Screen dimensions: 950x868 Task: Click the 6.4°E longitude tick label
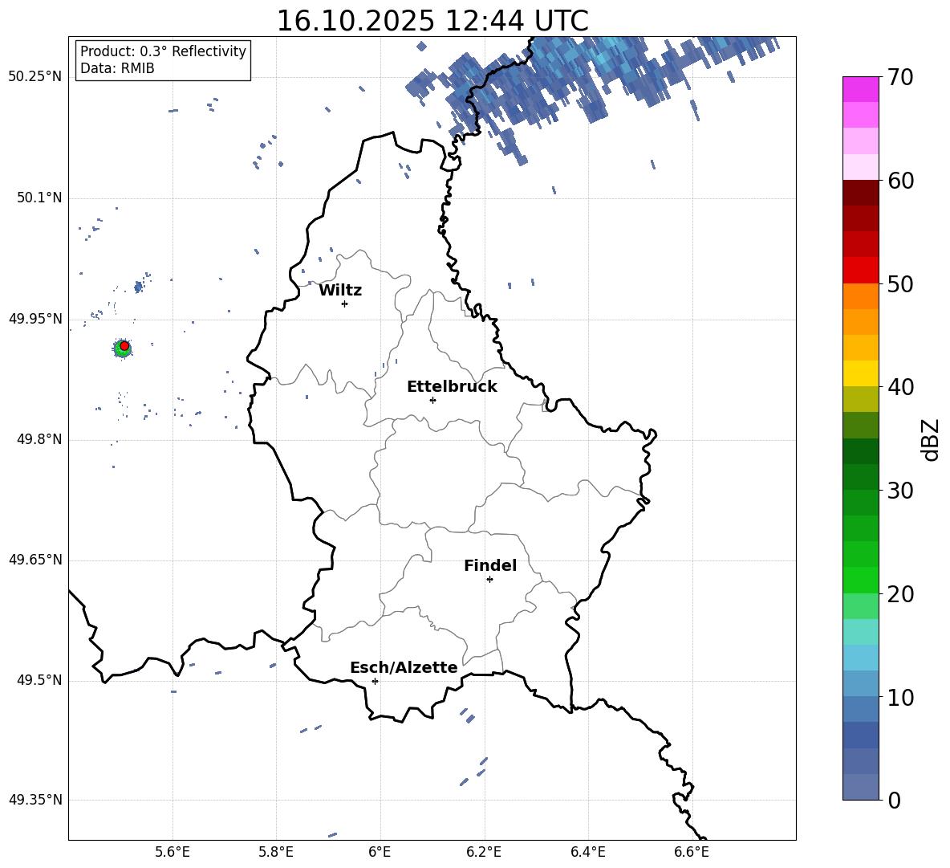click(x=587, y=852)
